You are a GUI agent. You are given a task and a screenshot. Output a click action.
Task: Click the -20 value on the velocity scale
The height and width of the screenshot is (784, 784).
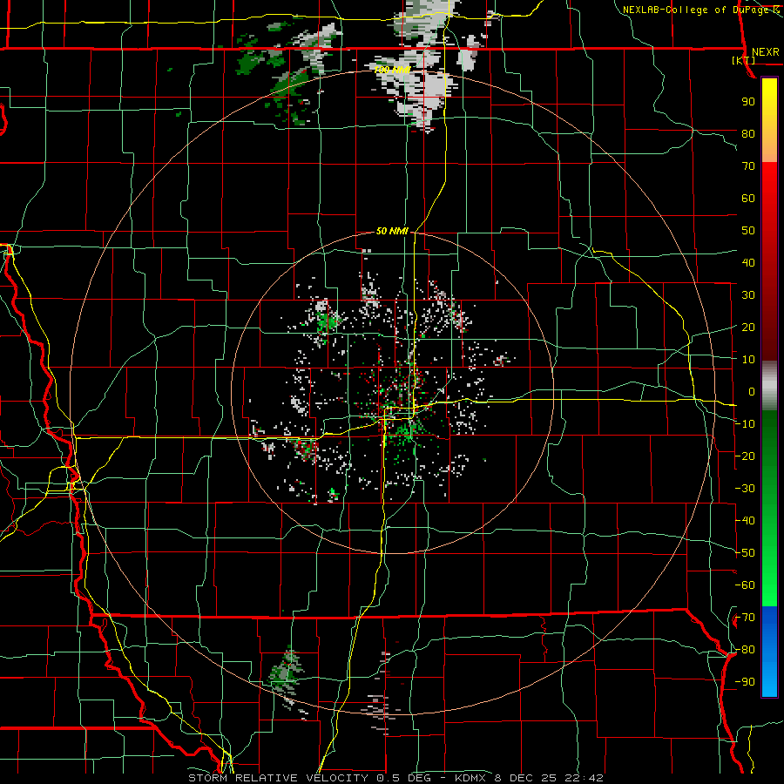coord(745,456)
